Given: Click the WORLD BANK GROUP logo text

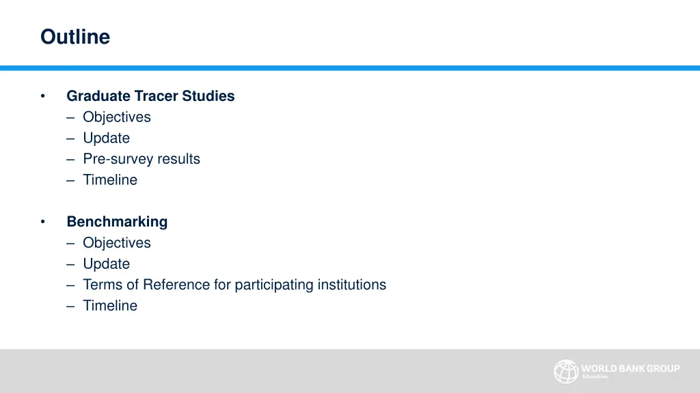Looking at the screenshot, I should (630, 368).
